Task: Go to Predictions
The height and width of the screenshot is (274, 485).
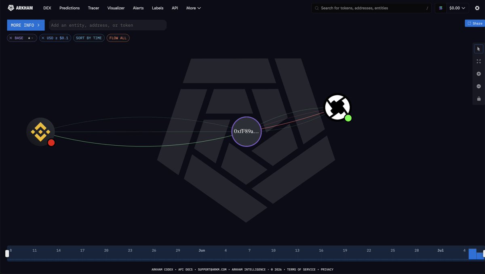Action: [70, 8]
